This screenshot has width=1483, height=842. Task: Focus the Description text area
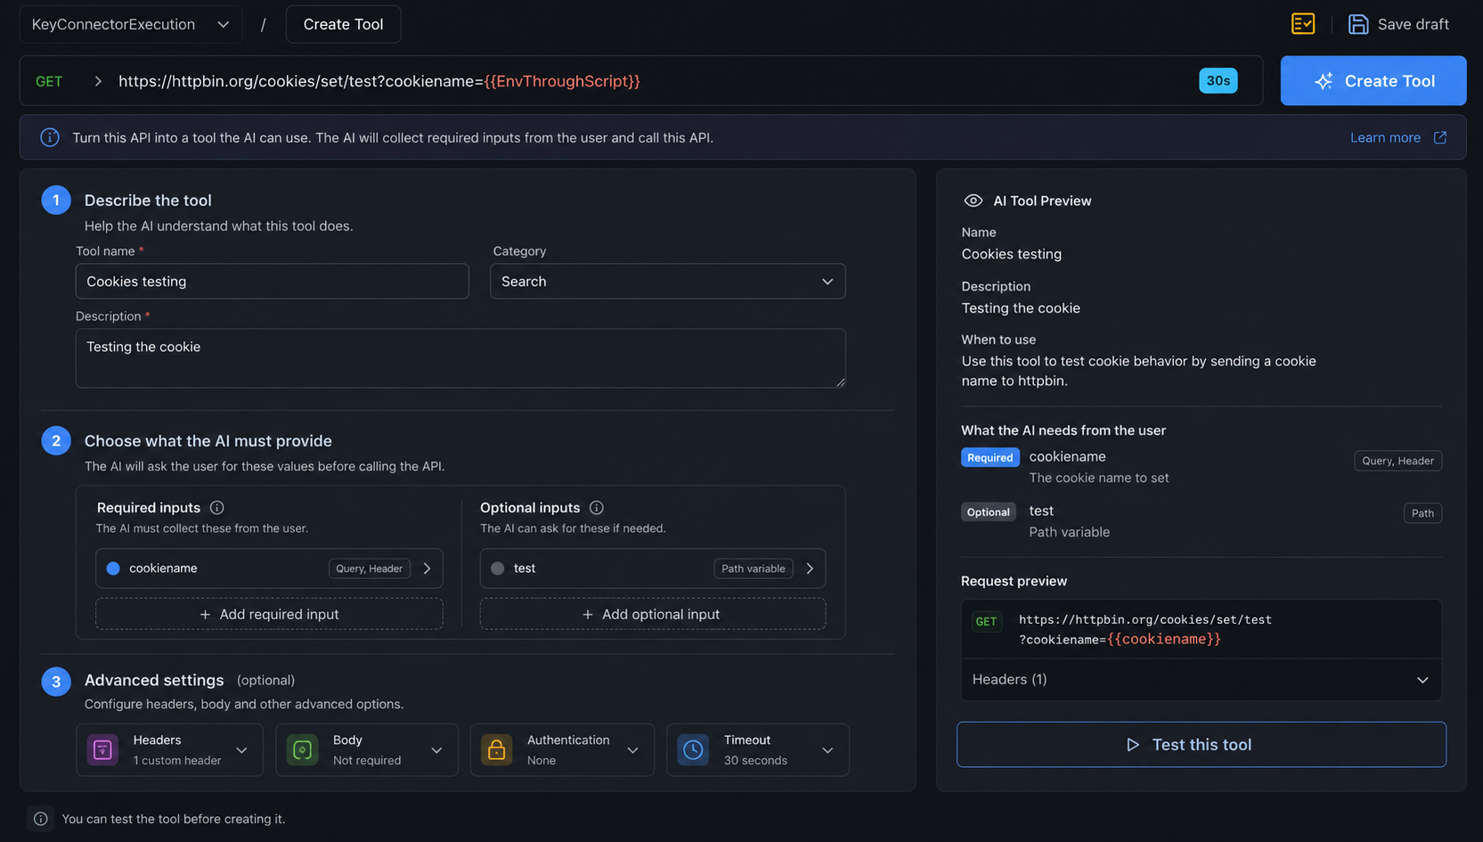click(x=460, y=358)
